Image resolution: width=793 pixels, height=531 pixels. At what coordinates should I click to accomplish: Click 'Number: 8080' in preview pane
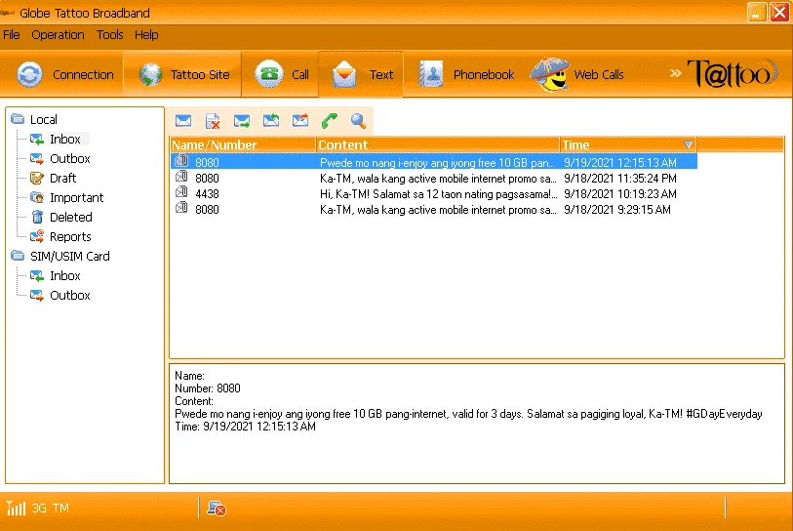208,388
